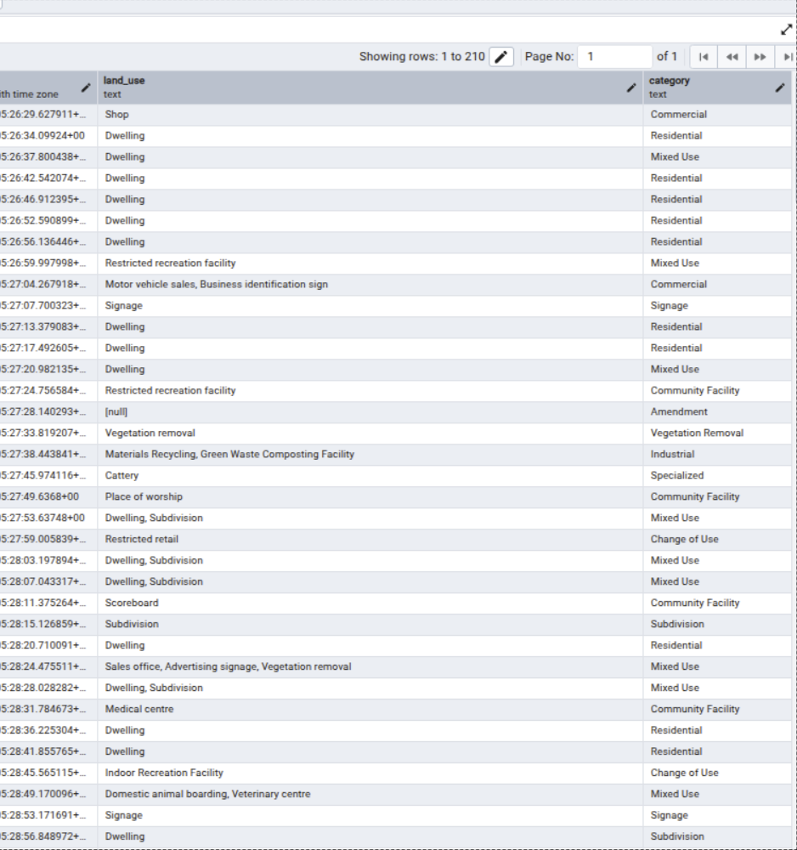This screenshot has width=797, height=850.
Task: Click the 'Place of worship' cell
Action: pos(144,497)
